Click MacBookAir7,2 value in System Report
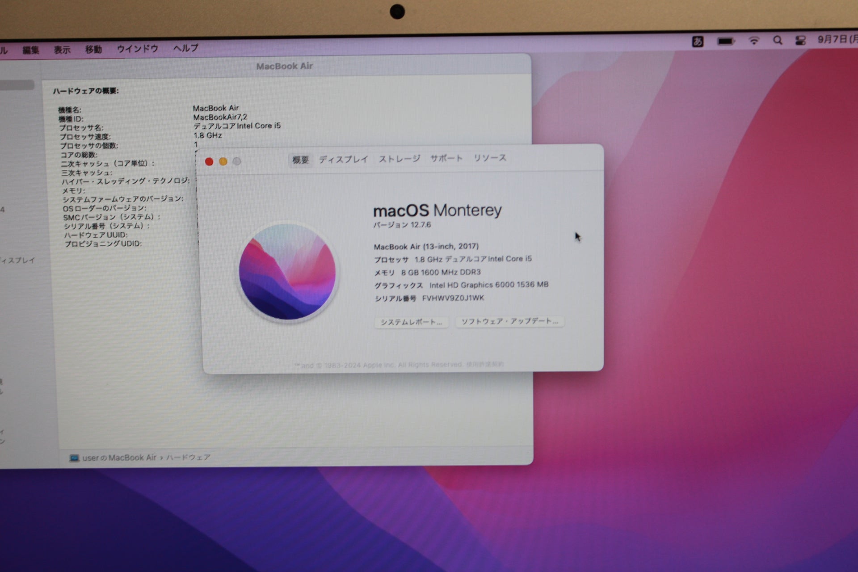Image resolution: width=858 pixels, height=572 pixels. point(220,117)
